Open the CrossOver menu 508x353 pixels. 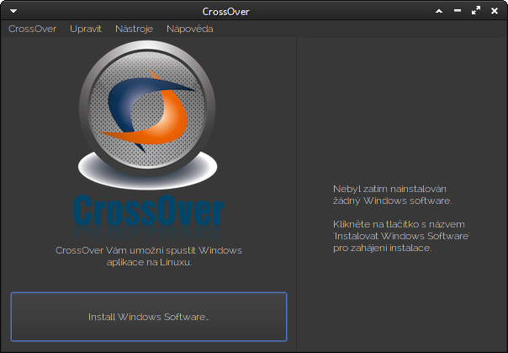tap(33, 29)
